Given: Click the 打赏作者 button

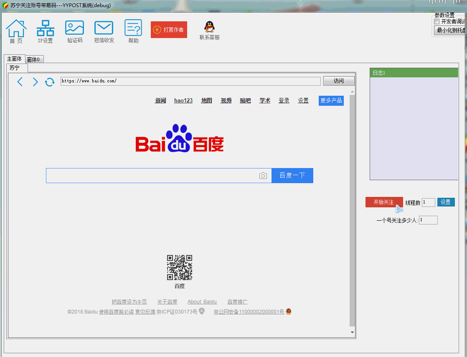Looking at the screenshot, I should (x=169, y=30).
